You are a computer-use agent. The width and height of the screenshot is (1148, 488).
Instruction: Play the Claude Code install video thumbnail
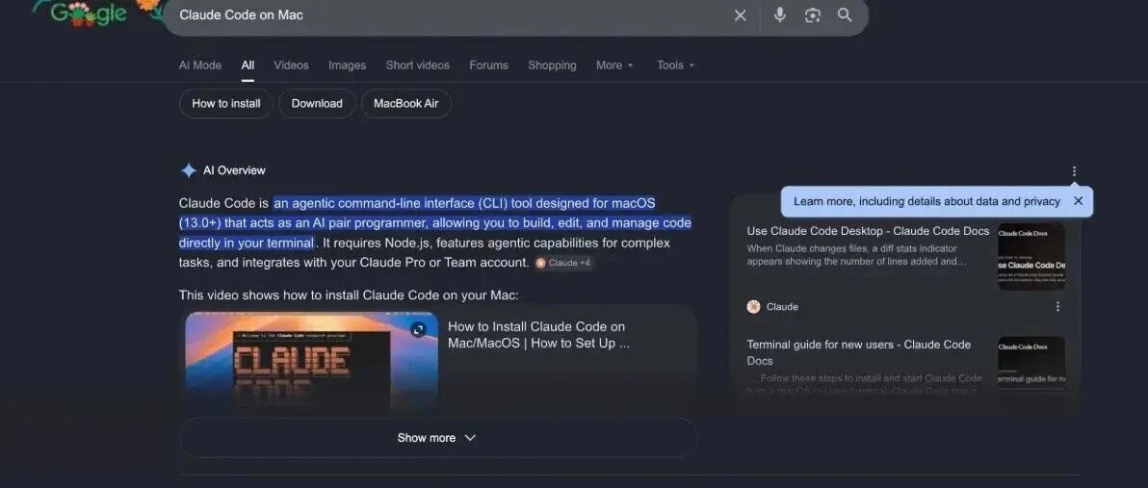click(311, 361)
